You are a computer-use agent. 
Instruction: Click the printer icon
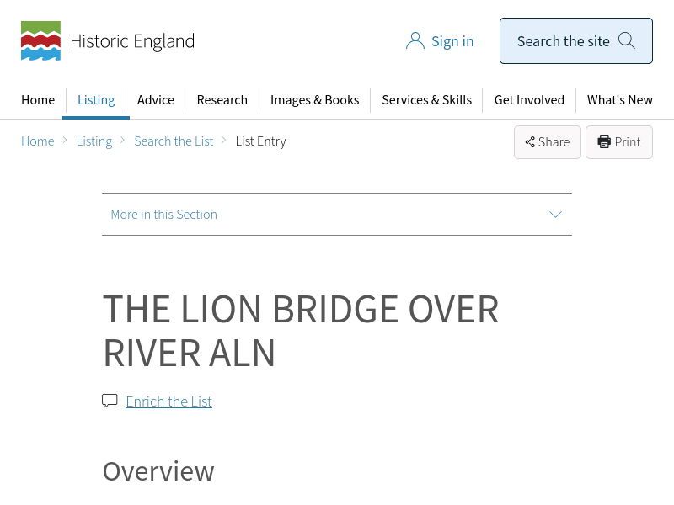coord(604,141)
